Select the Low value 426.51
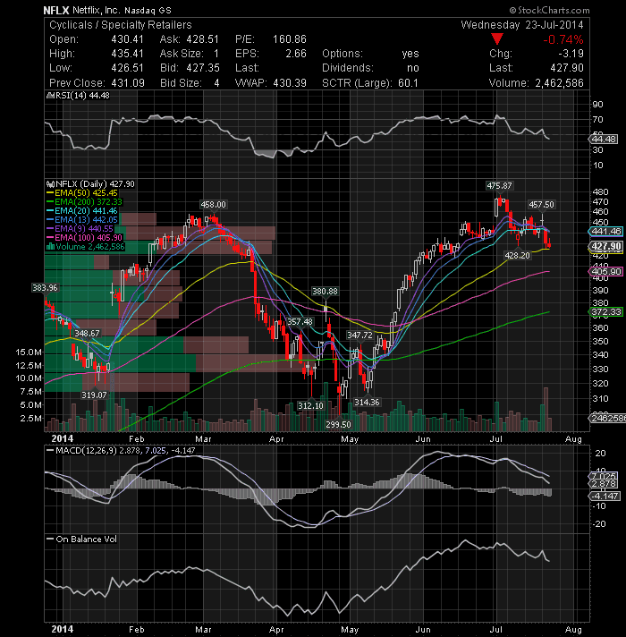 click(x=127, y=68)
